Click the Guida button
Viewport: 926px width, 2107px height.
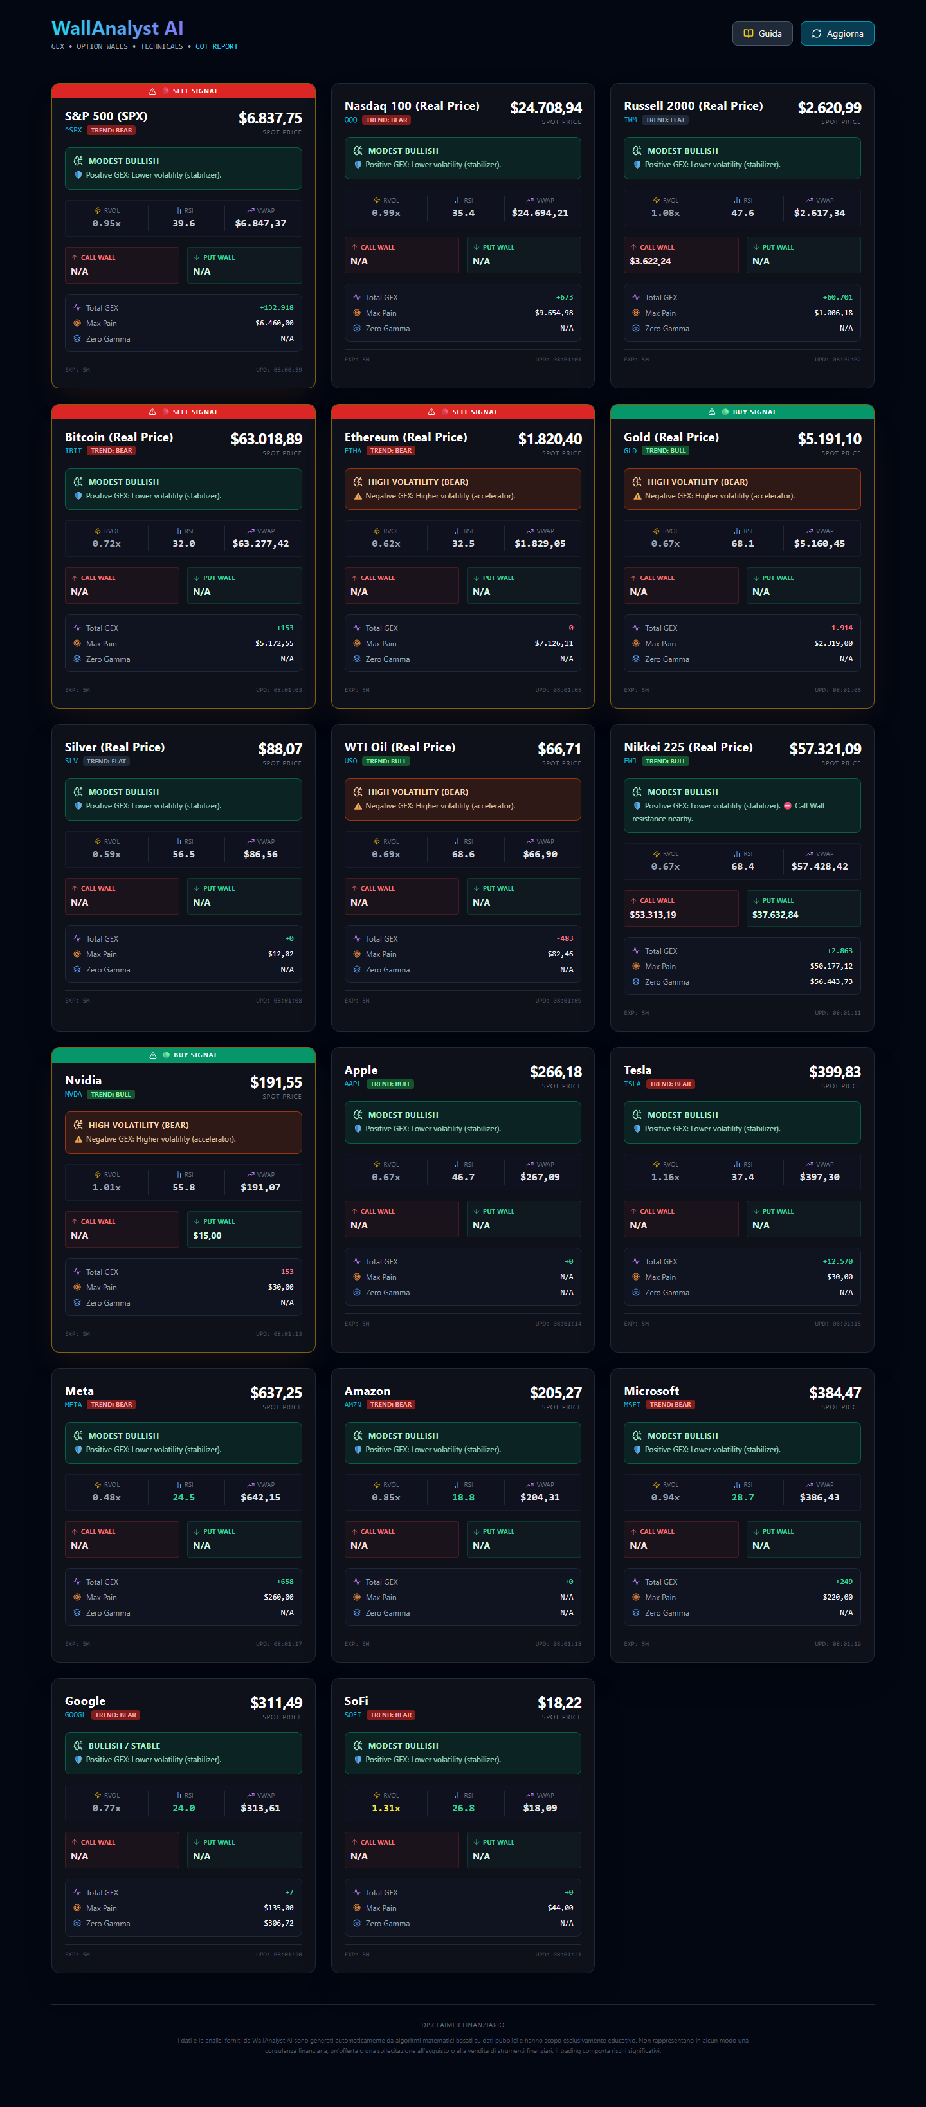761,33
